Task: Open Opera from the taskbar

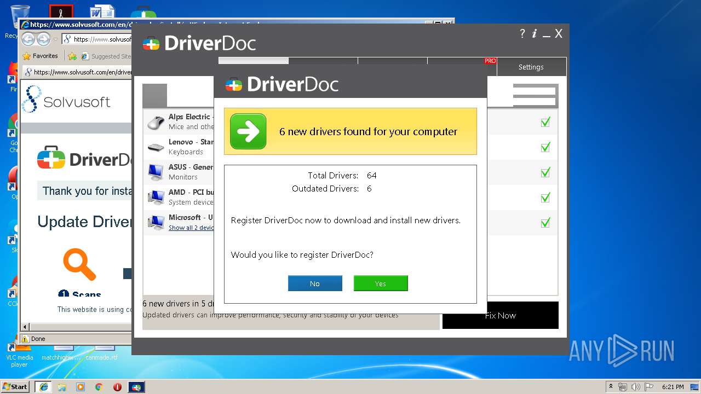Action: [x=118, y=387]
